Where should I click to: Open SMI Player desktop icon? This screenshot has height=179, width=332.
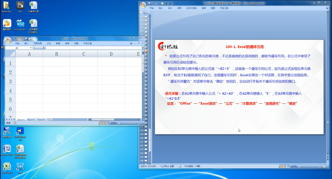20,134
